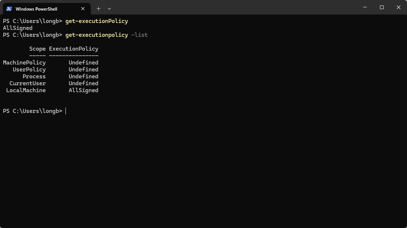Click the ExecutionPolicy column header

[x=74, y=49]
